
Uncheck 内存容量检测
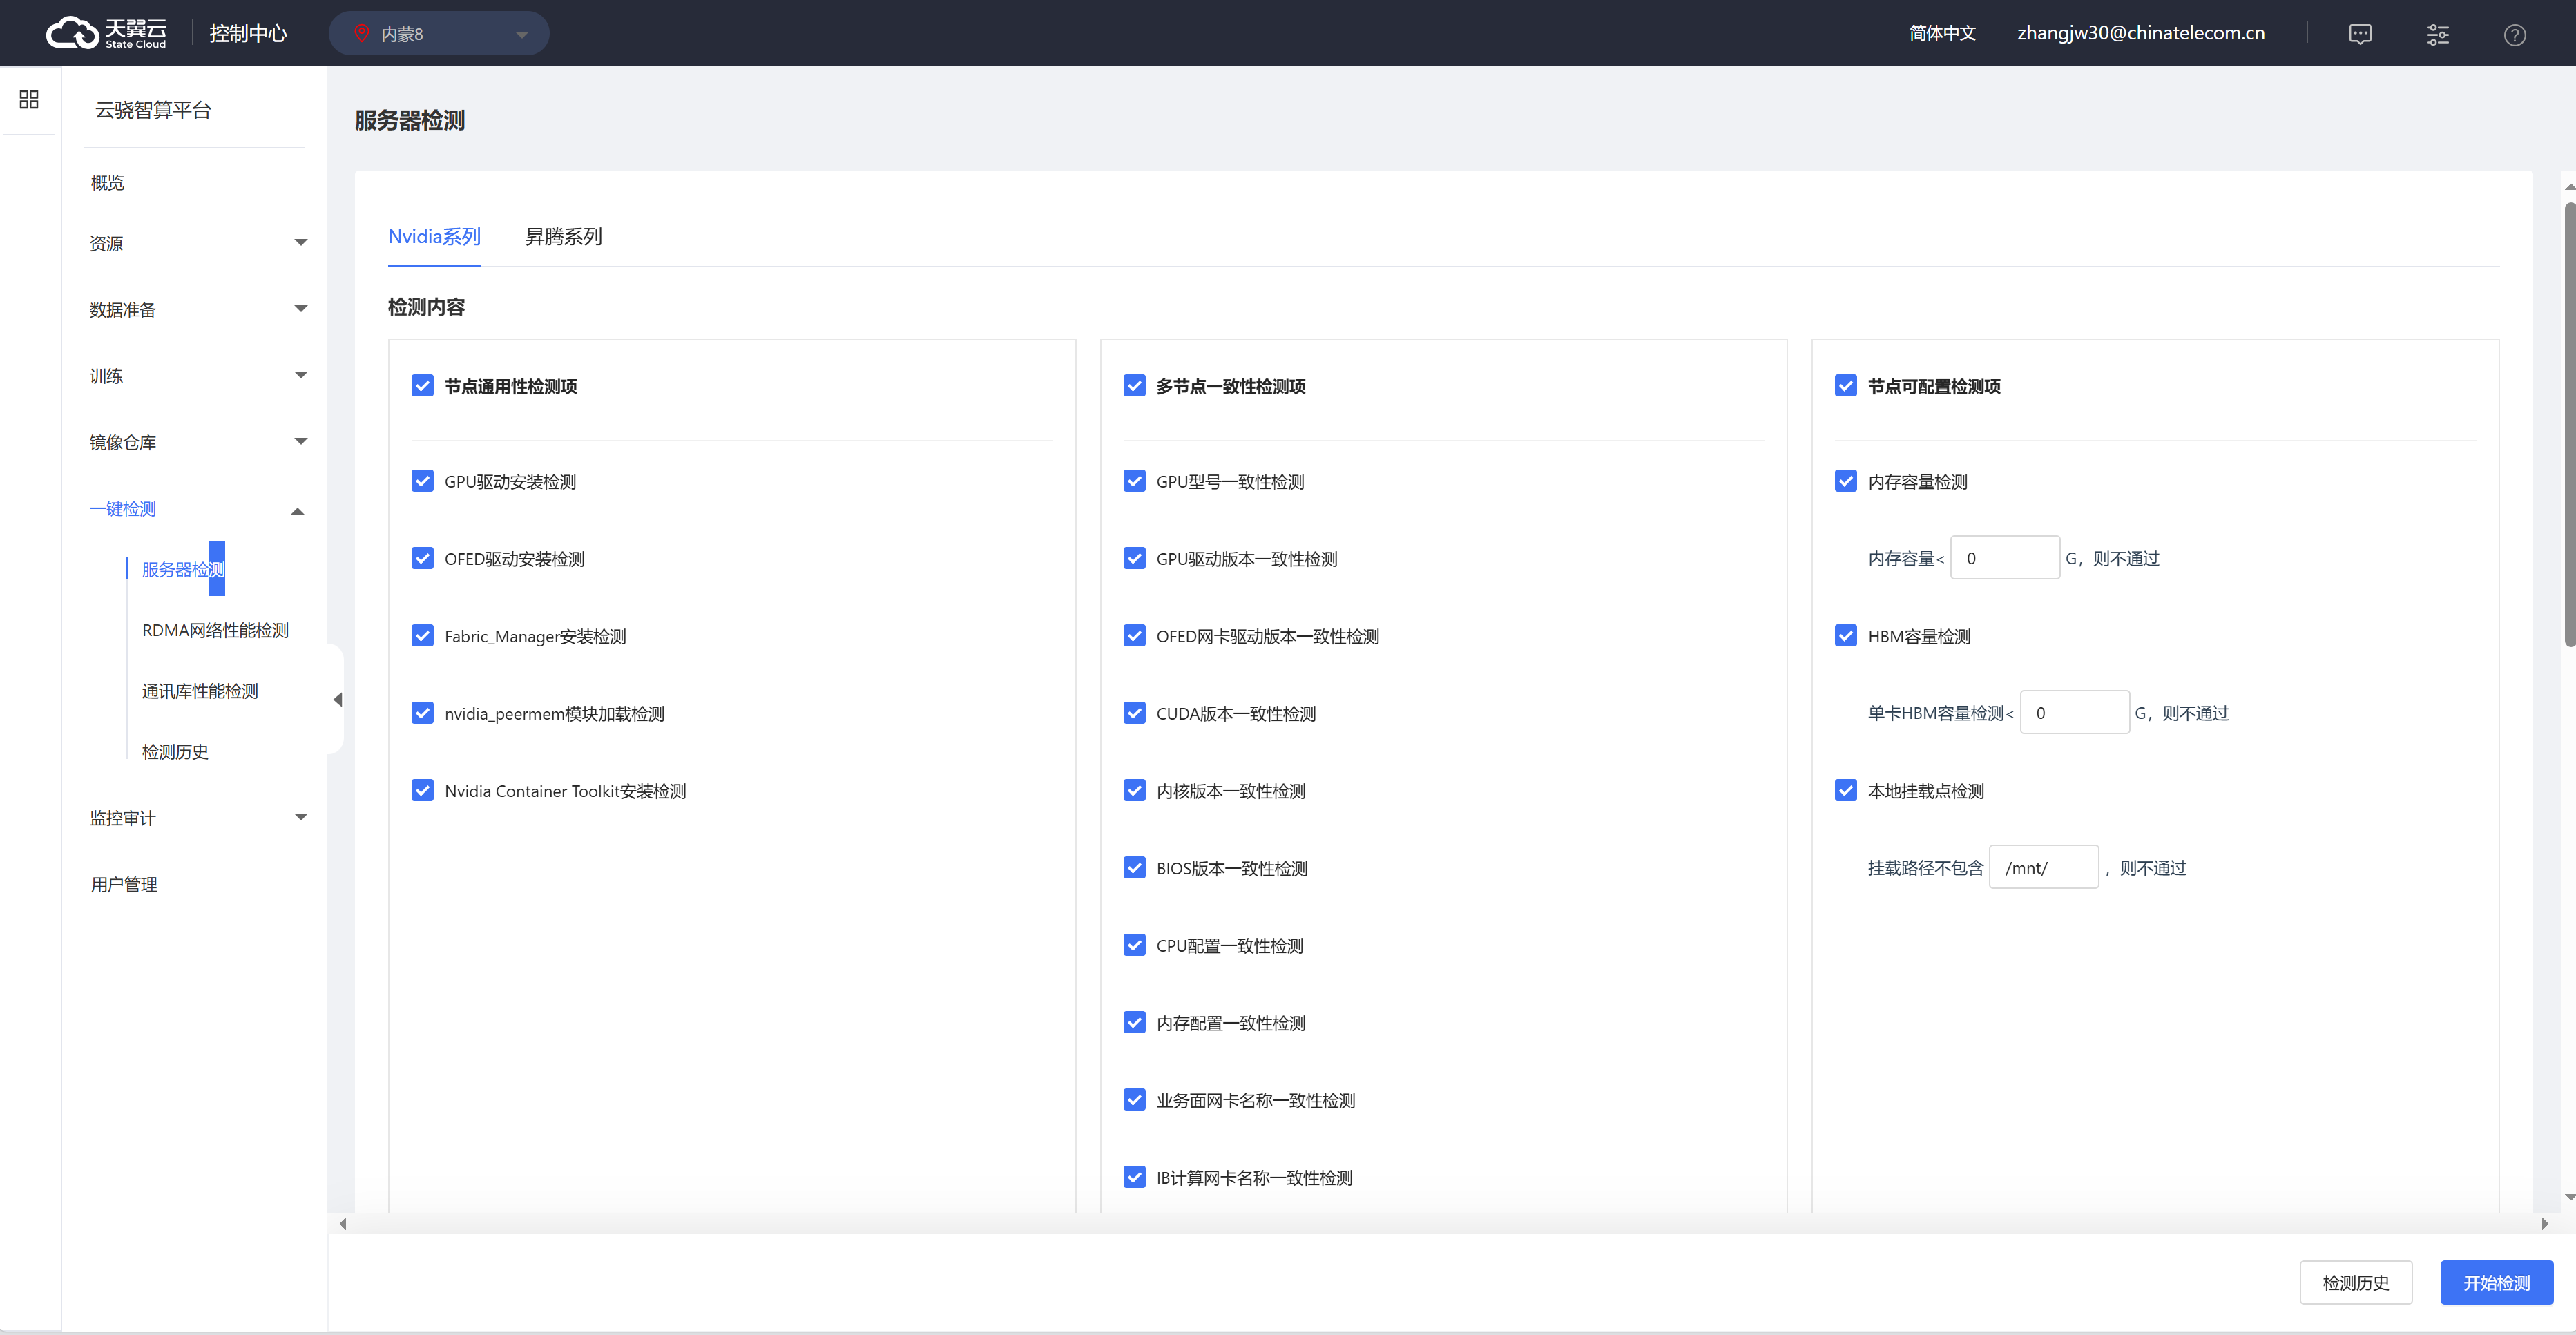point(1846,481)
